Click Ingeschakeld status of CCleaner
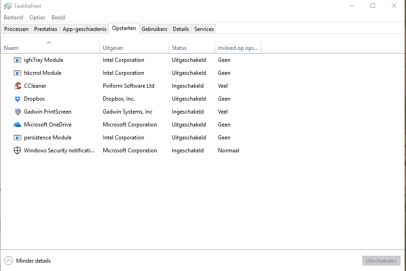 [x=188, y=86]
